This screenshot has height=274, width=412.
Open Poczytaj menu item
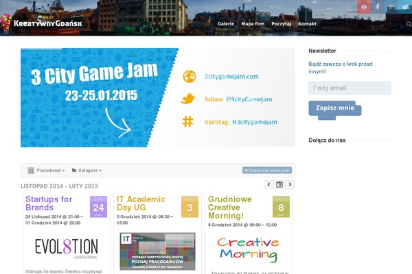281,24
